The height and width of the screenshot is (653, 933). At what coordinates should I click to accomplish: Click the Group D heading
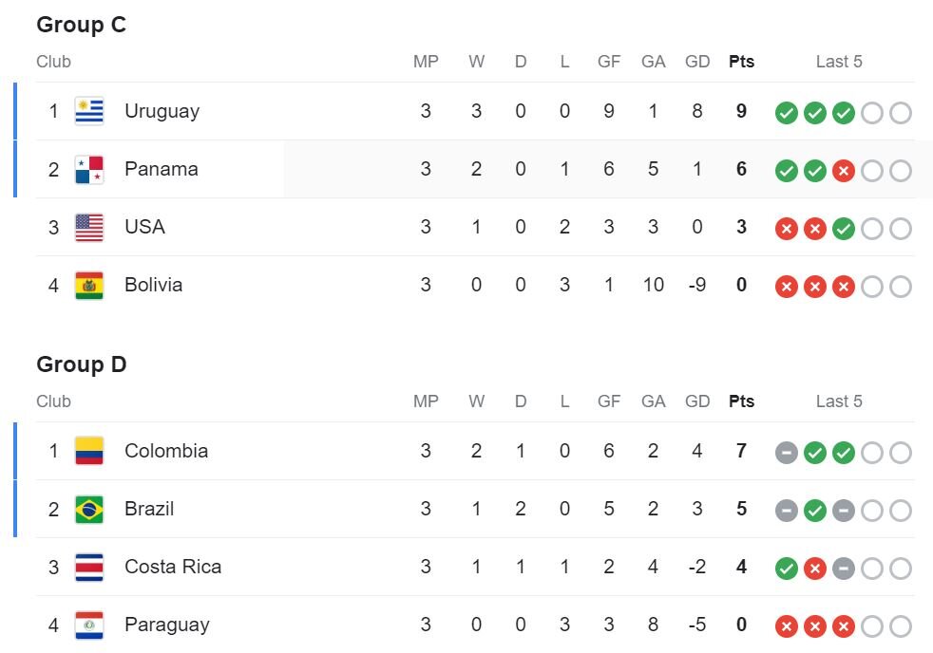(x=81, y=364)
